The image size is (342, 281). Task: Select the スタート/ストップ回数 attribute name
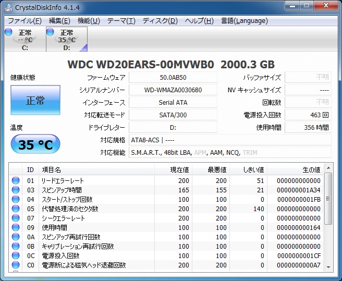[67, 199]
